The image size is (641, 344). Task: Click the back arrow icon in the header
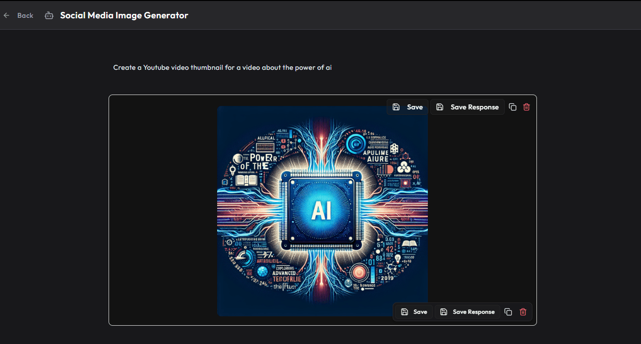6,15
